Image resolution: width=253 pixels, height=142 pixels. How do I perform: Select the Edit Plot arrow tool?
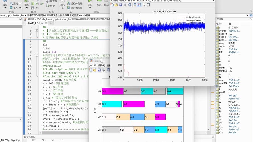coord(145,5)
